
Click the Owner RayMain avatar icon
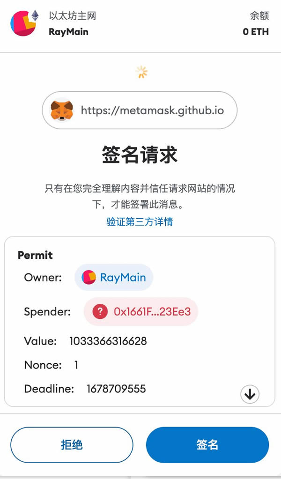(89, 277)
